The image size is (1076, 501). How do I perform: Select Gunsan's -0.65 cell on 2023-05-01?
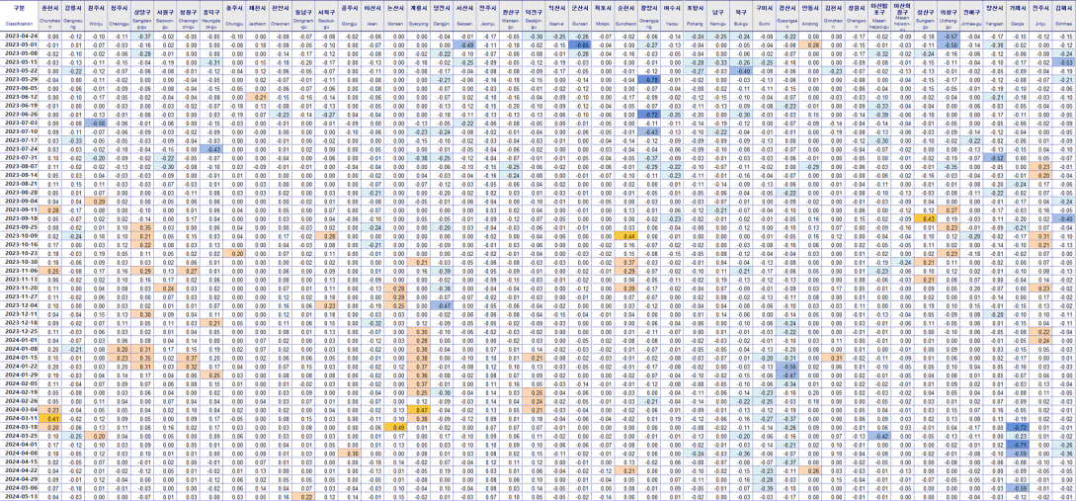[x=581, y=43]
